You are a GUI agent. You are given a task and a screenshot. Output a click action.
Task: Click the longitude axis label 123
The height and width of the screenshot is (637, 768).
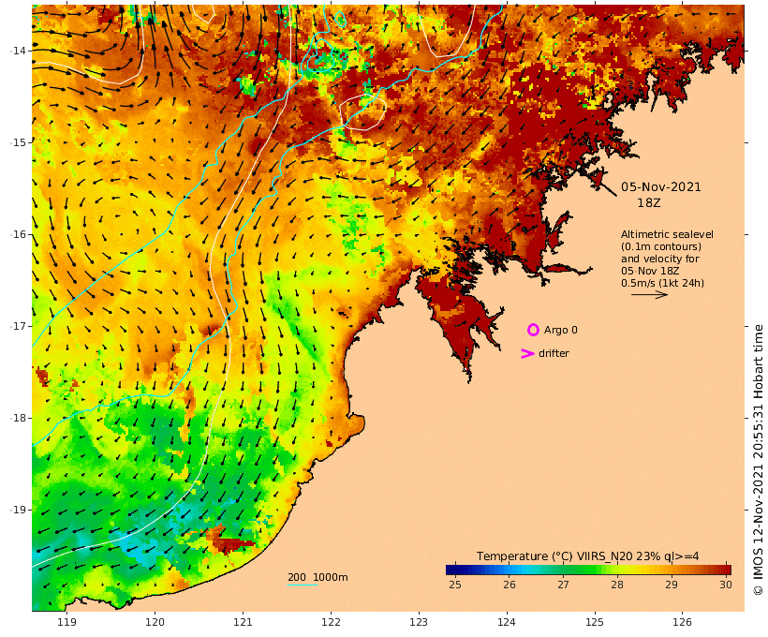coord(419,622)
